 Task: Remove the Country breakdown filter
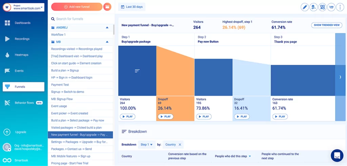[x=180, y=145]
